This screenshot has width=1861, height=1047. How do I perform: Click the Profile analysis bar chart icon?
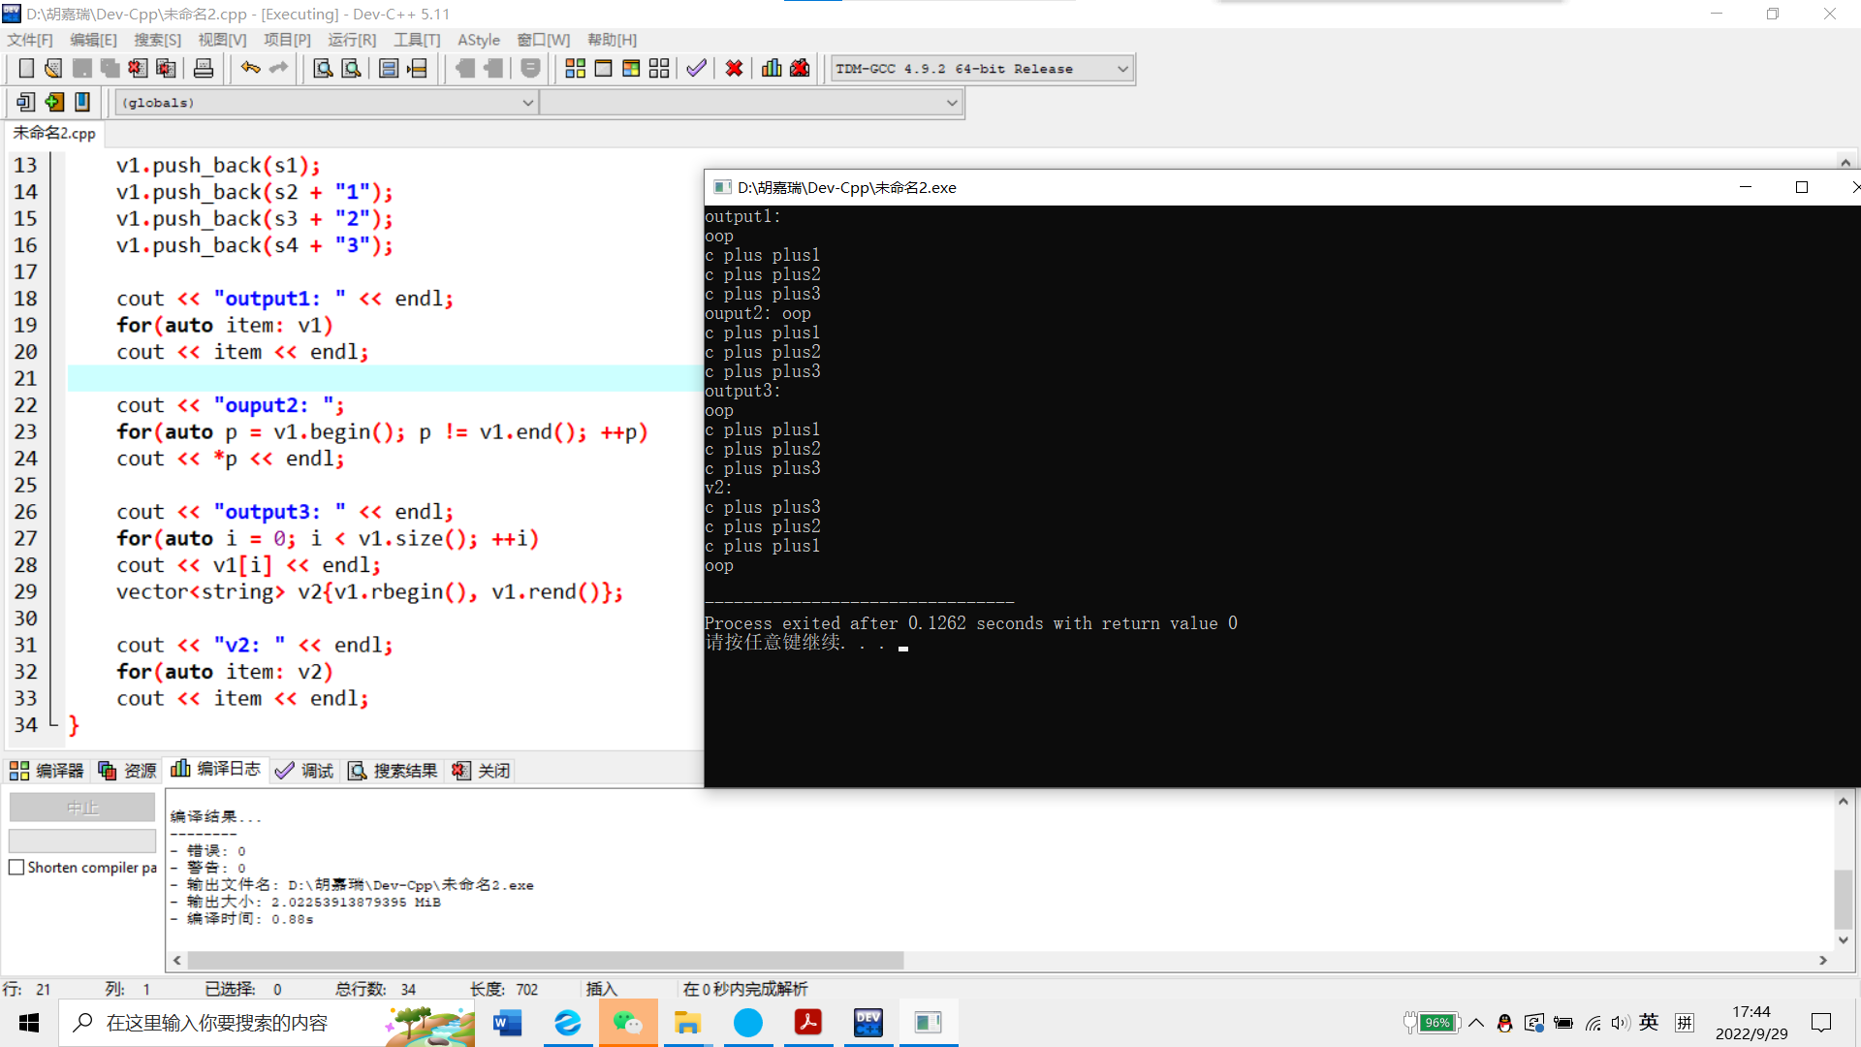pos(772,69)
